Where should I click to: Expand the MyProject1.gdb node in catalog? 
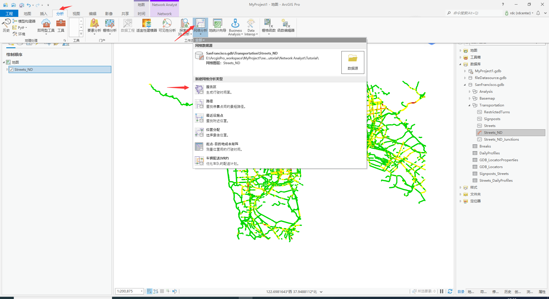coord(465,71)
